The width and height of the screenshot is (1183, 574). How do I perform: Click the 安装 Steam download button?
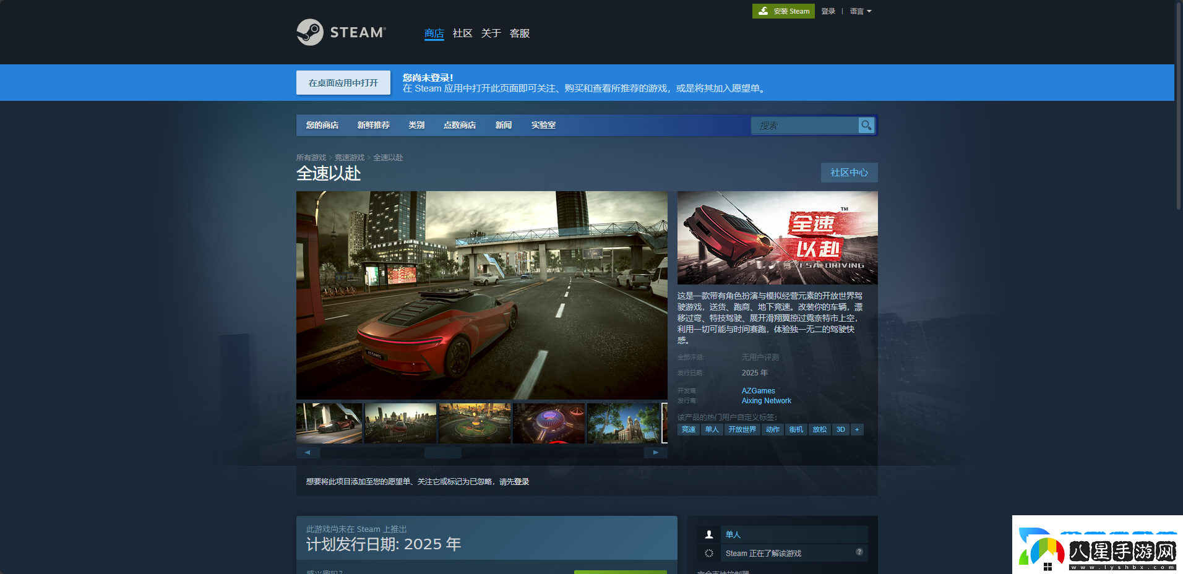tap(783, 11)
